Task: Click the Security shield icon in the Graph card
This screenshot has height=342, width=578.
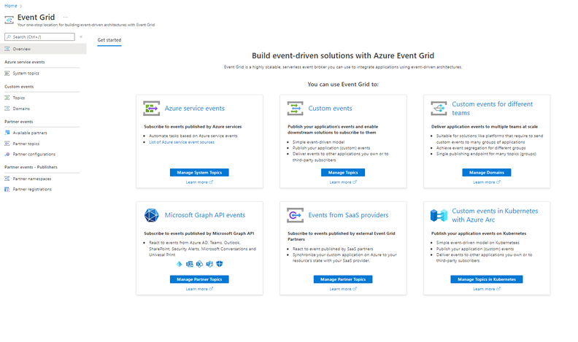Action: point(220,264)
